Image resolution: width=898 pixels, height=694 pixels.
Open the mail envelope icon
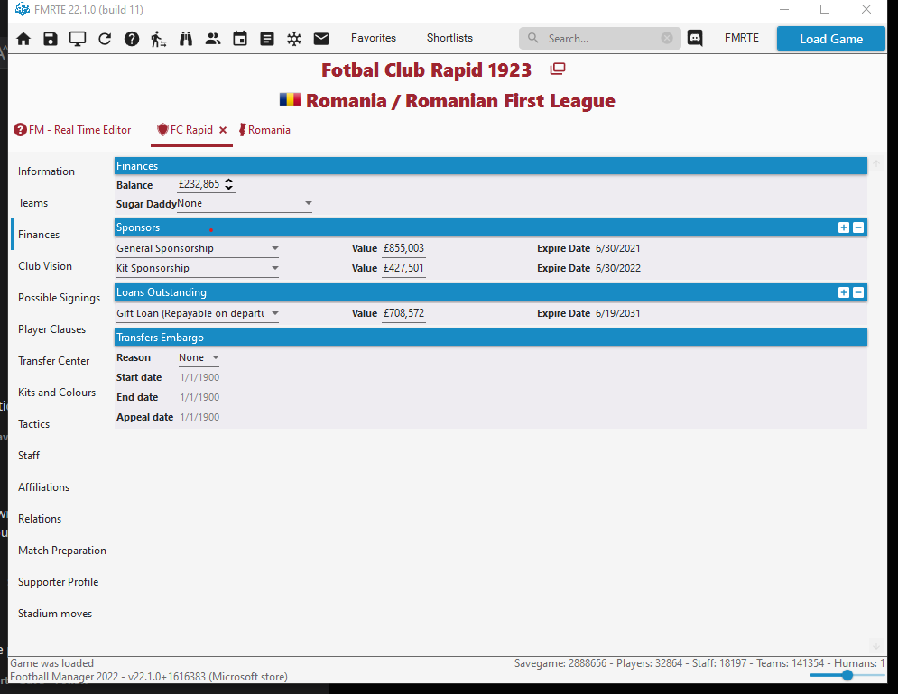point(321,39)
